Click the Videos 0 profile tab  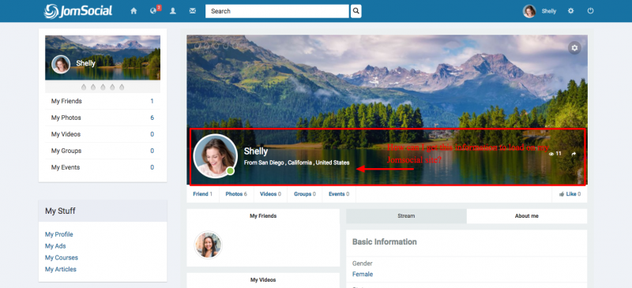click(270, 194)
